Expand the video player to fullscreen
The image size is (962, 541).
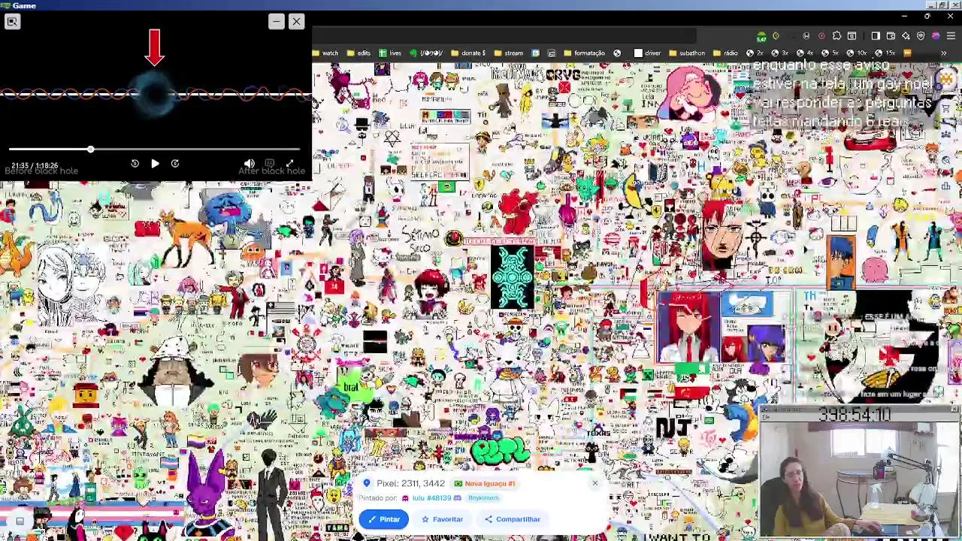[289, 163]
